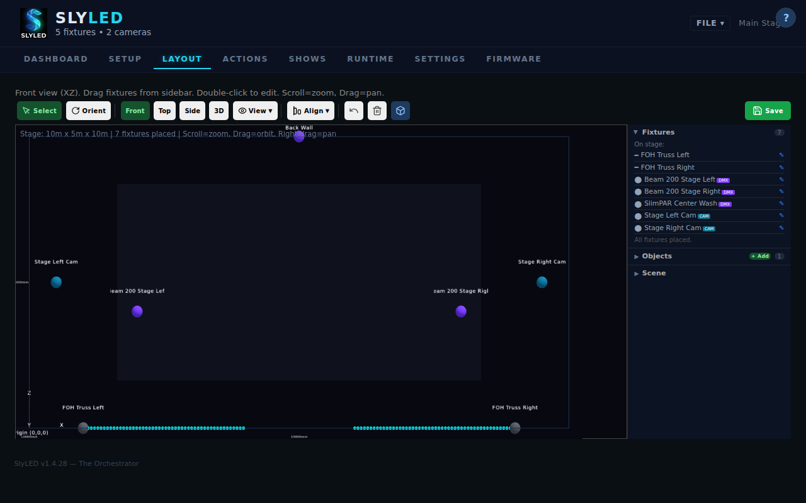The image size is (806, 503).
Task: Open the help question-mark icon
Action: tap(786, 18)
